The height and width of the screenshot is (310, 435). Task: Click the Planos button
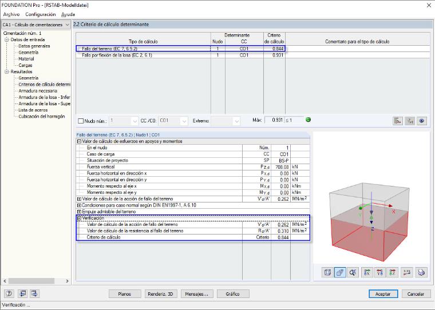point(125,294)
